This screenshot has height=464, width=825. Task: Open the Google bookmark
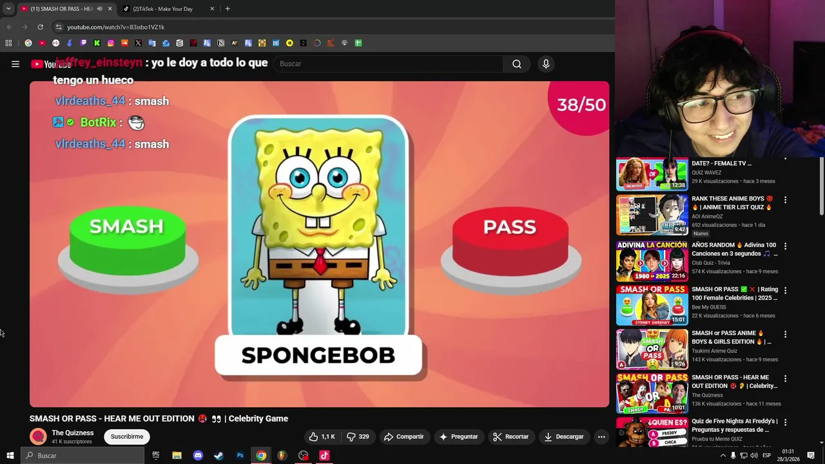[28, 43]
